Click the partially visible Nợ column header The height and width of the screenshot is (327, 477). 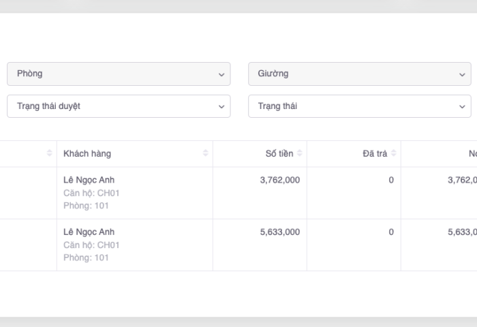pos(472,154)
